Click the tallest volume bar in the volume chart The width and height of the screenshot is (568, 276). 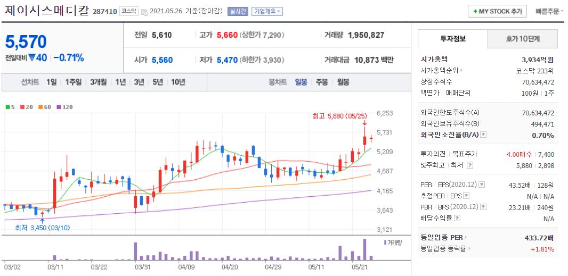click(x=365, y=249)
